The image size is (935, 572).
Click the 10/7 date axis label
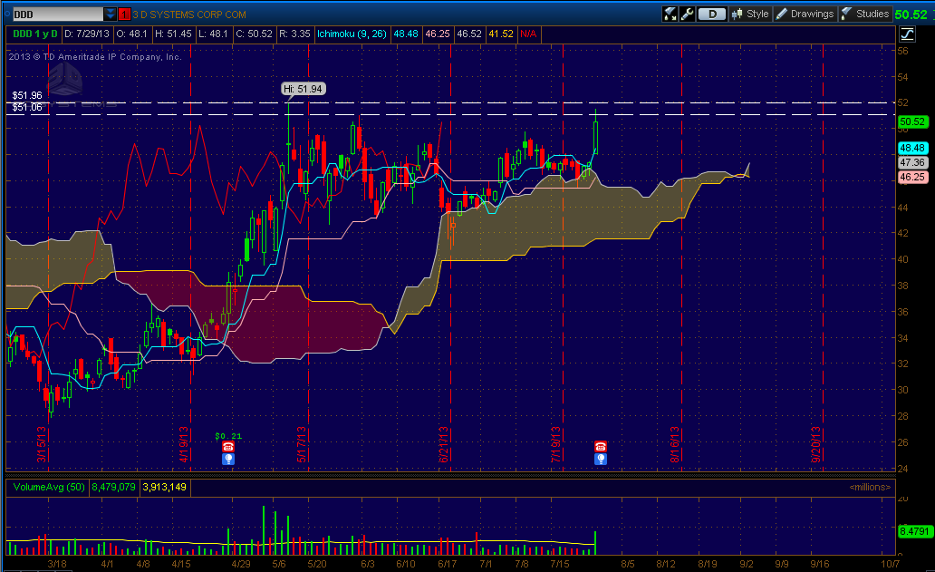coord(890,564)
